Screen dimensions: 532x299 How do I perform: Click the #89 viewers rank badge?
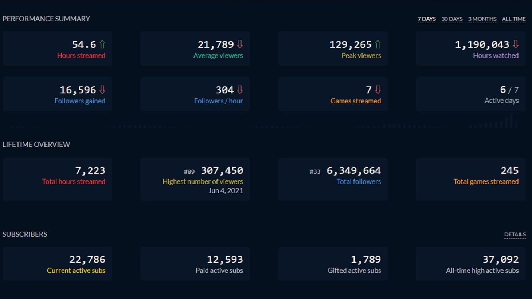[x=189, y=172]
